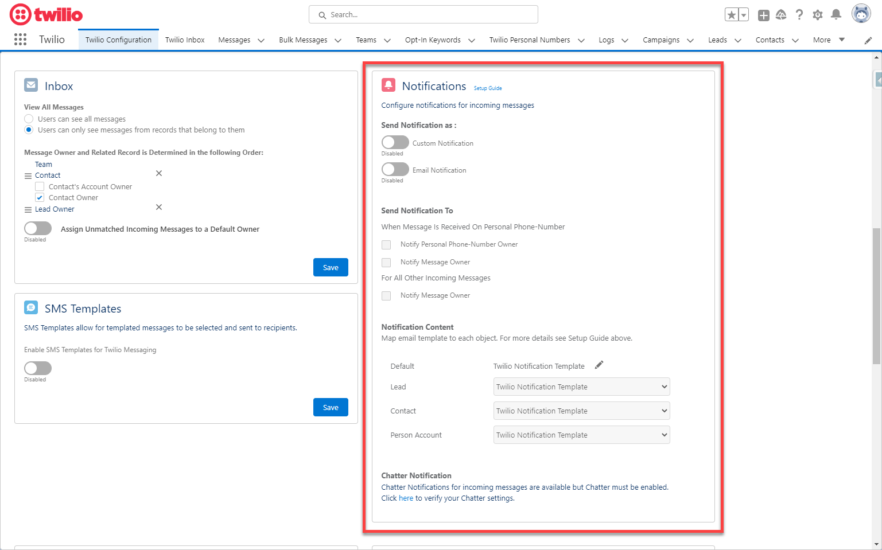The image size is (882, 550).
Task: Open the Lead template dropdown
Action: coord(581,387)
